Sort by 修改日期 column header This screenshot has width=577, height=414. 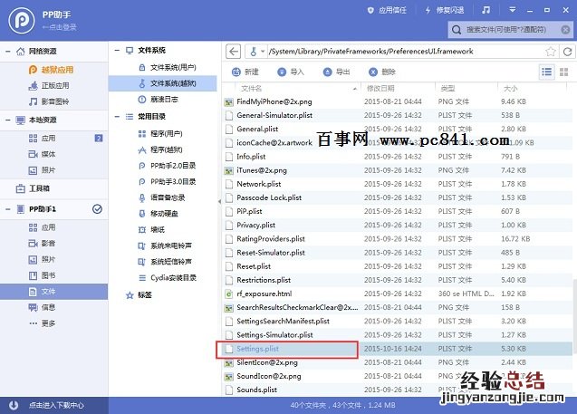(380, 88)
